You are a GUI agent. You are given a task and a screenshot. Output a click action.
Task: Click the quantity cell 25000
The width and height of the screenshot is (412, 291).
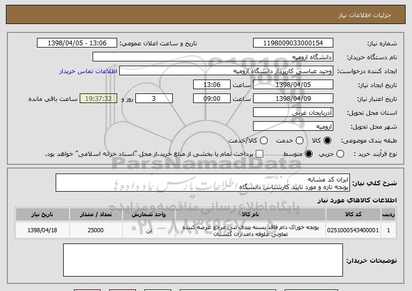pos(96,230)
